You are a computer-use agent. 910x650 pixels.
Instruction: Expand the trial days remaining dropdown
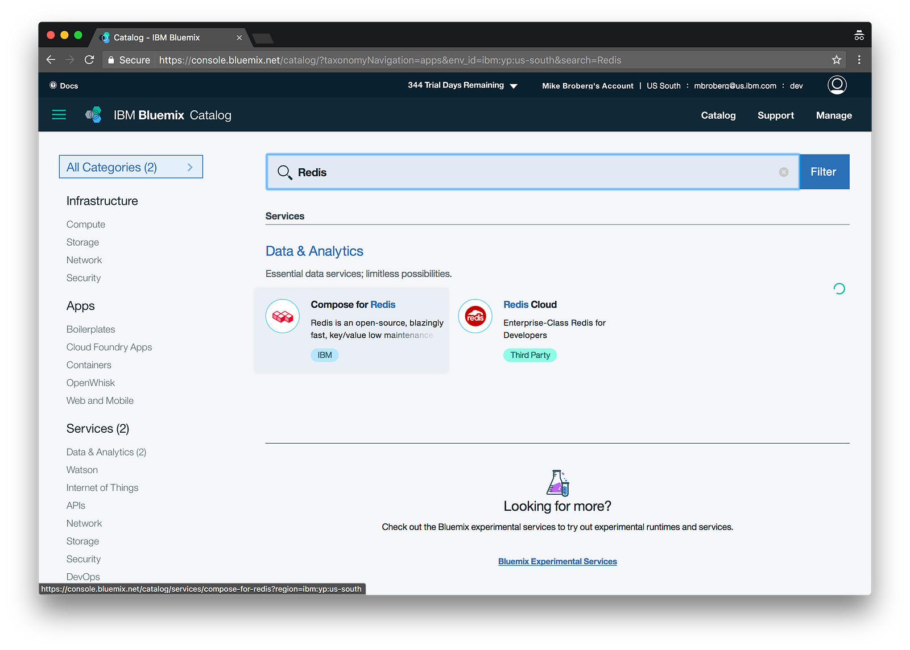coord(463,85)
